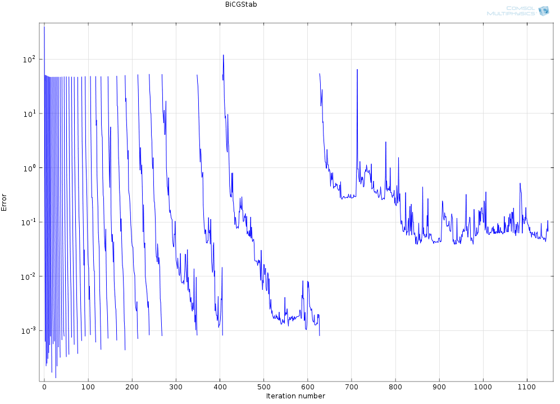
Task: Click the 500 tick label on x-axis
Action: [263, 387]
